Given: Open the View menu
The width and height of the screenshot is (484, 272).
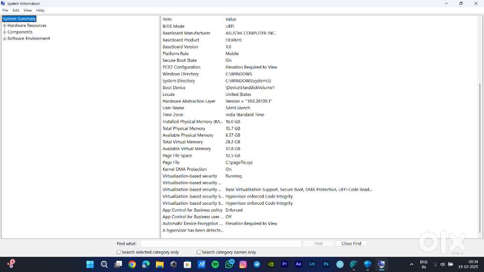Looking at the screenshot, I should [28, 10].
